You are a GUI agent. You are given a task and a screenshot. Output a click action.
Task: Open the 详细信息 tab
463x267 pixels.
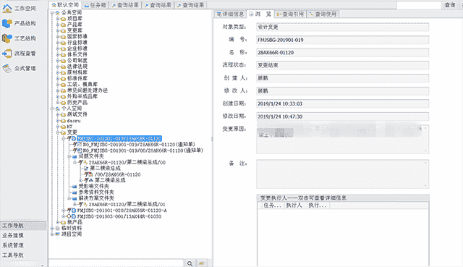tap(230, 14)
